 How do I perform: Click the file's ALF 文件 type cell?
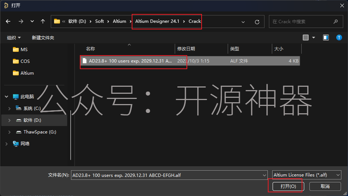pyautogui.click(x=239, y=61)
